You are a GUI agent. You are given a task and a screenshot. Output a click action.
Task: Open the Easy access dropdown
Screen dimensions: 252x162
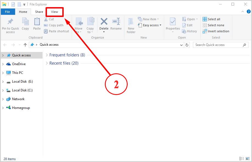tap(150, 25)
